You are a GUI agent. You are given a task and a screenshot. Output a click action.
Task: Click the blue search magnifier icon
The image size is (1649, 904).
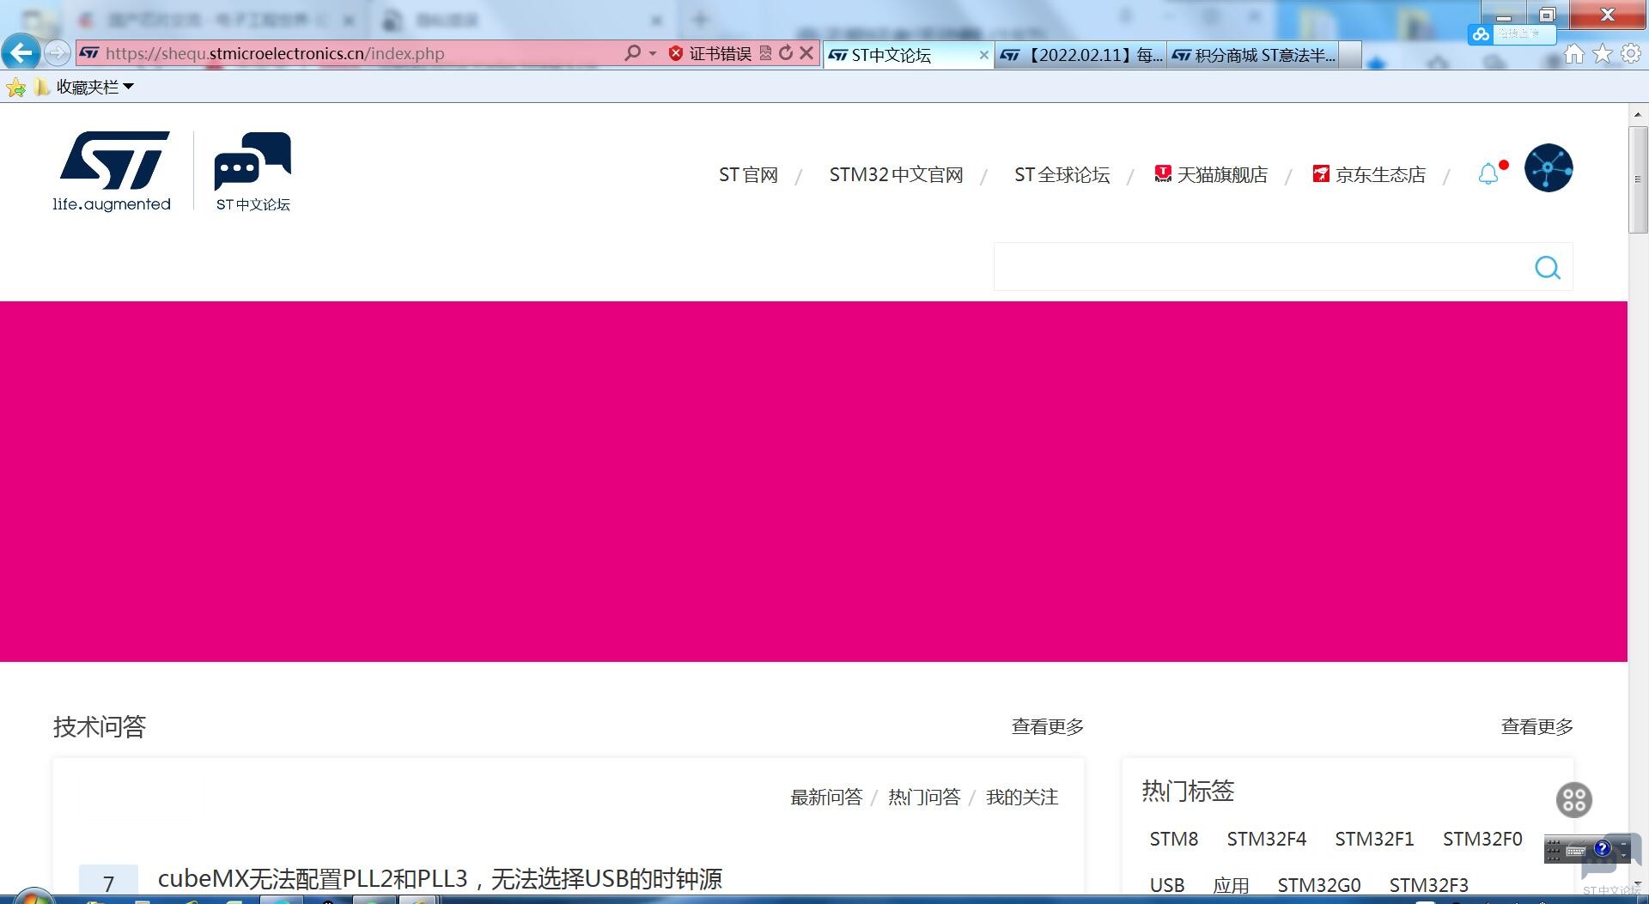coord(1548,268)
